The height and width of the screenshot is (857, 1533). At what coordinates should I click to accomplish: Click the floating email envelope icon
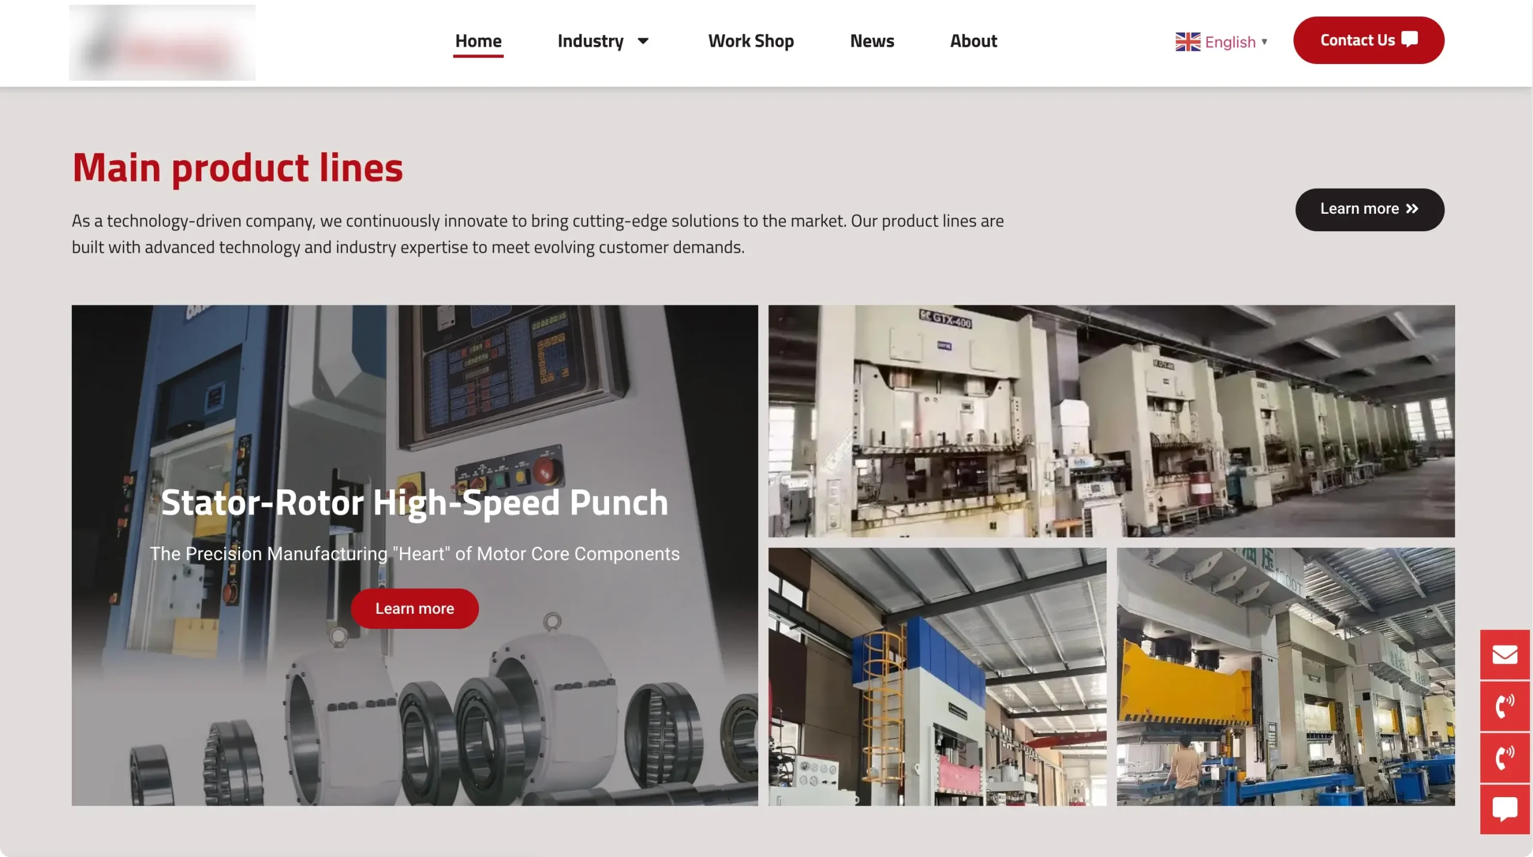(x=1504, y=655)
